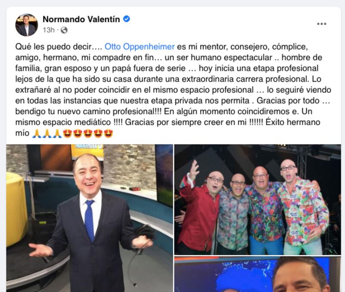The width and height of the screenshot is (345, 292).
Task: Open the Otto Oppenheimer tagged profile link
Action: pos(139,47)
